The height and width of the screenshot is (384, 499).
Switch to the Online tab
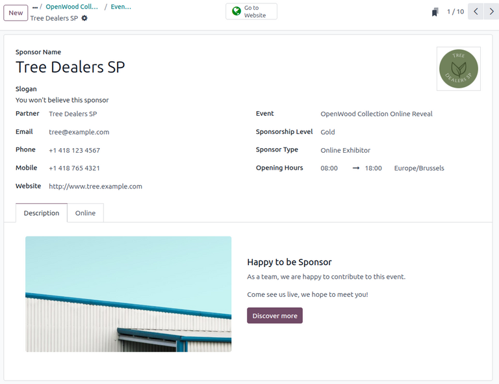tap(85, 213)
